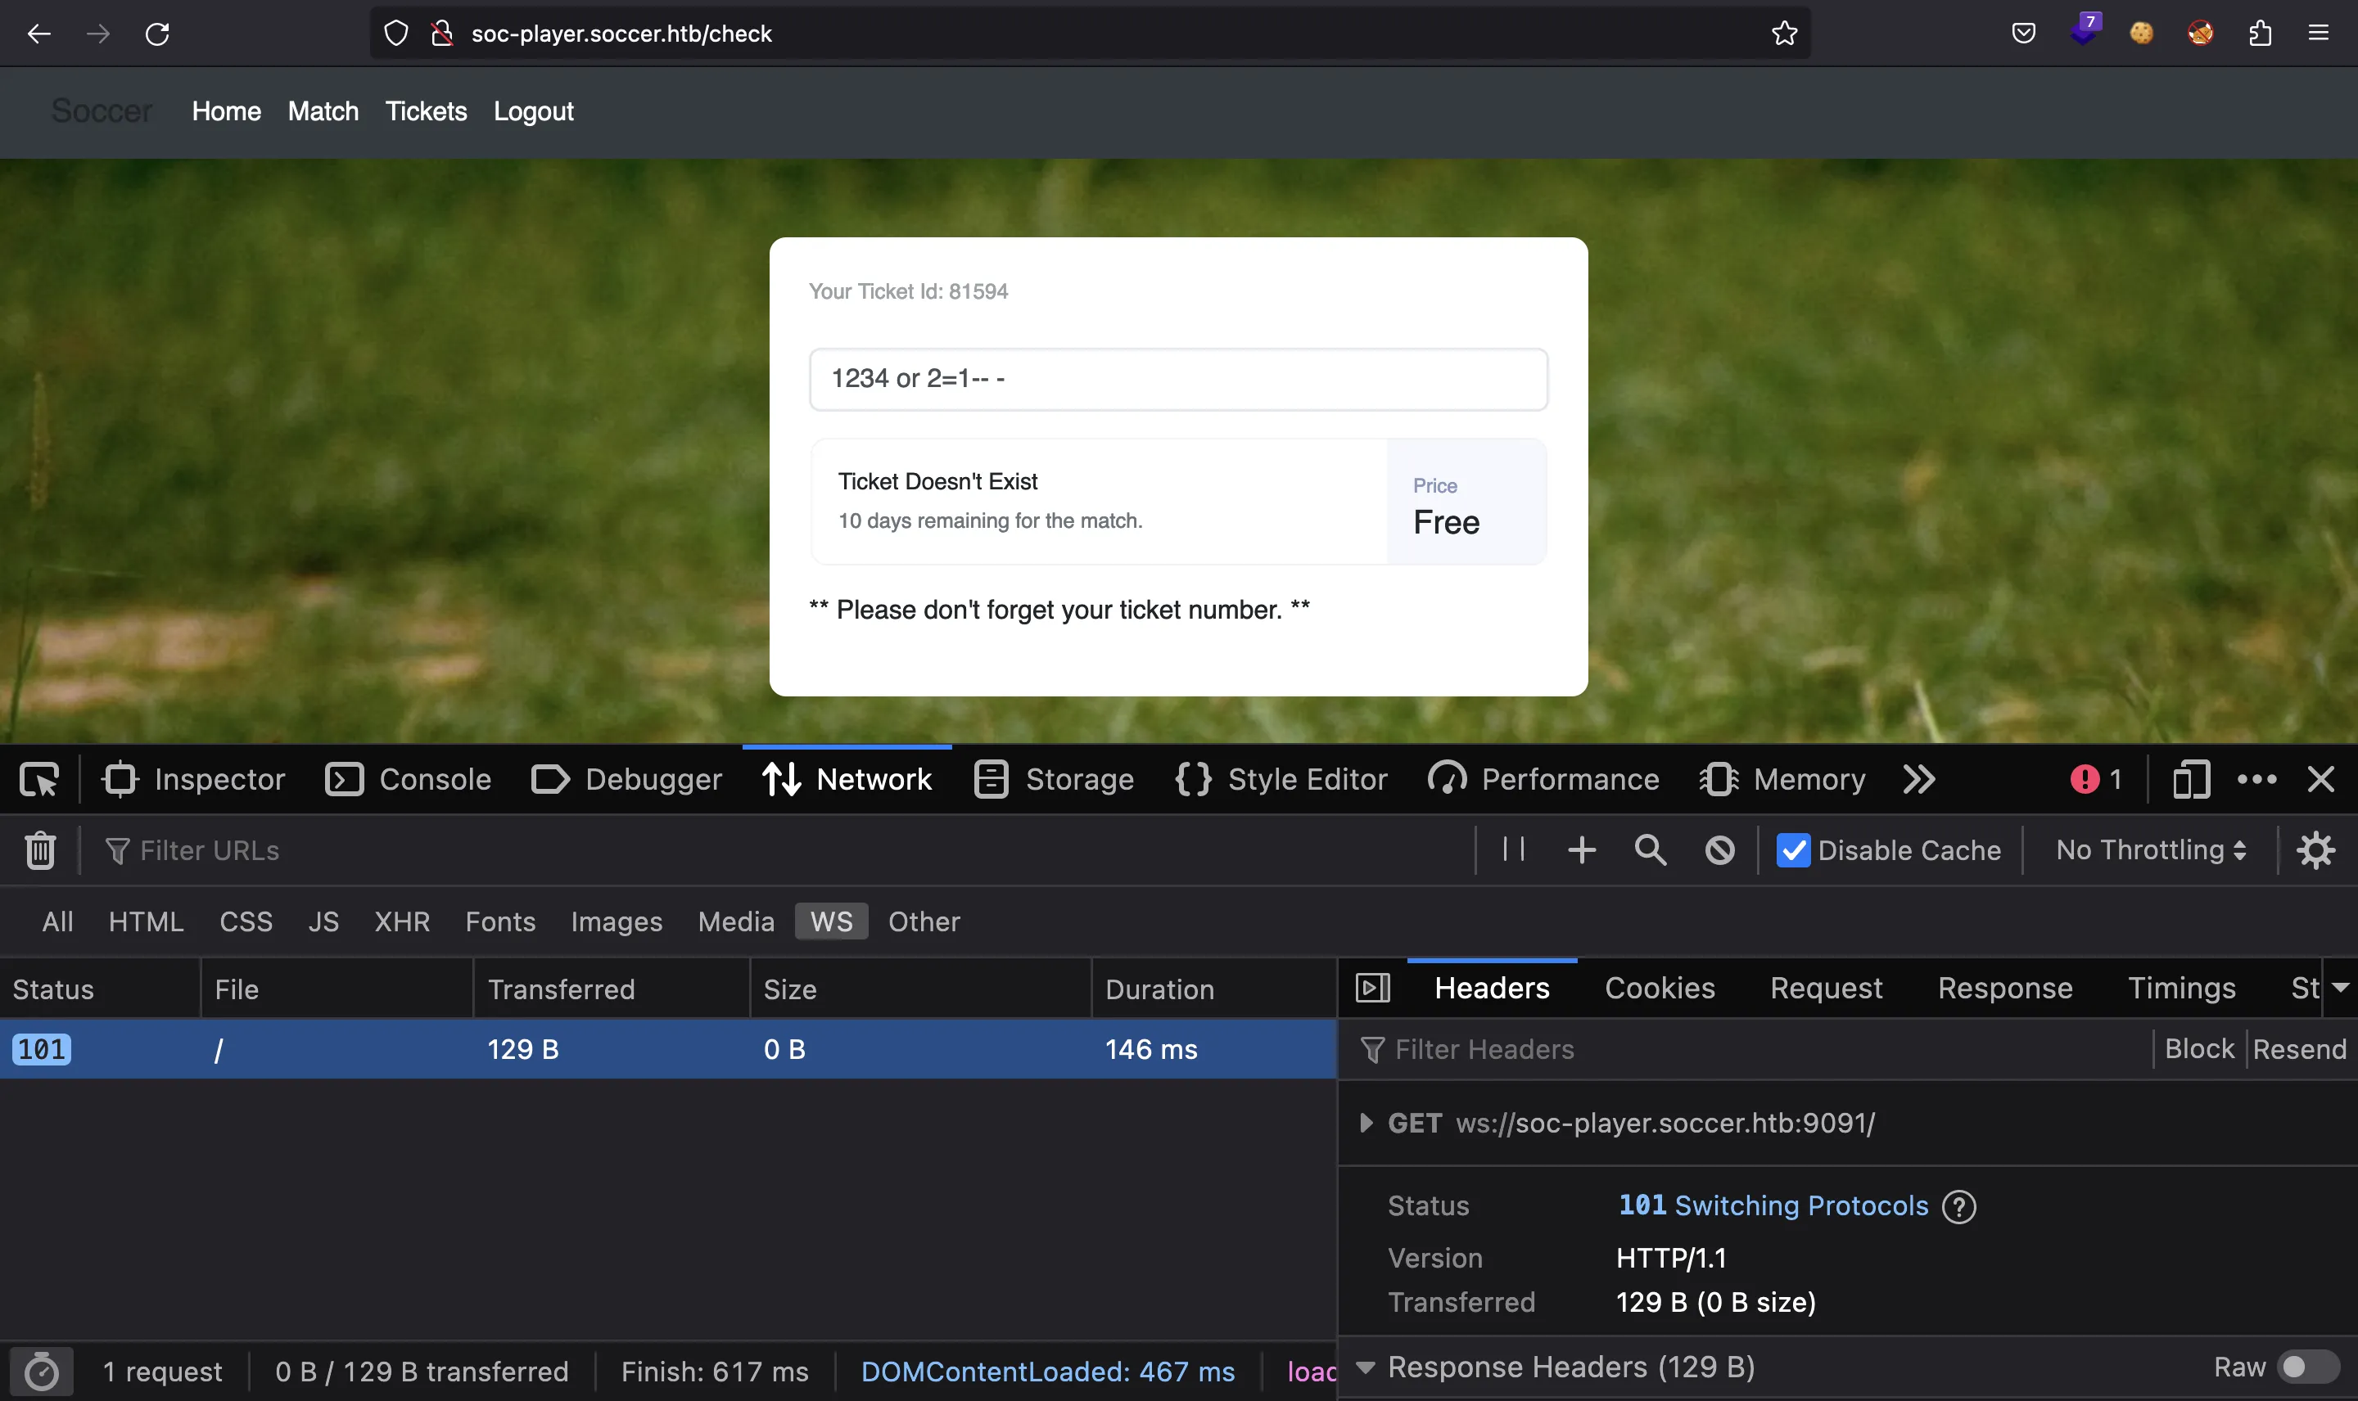Open the shield tracking protection icon
This screenshot has height=1401, width=2358.
tap(395, 34)
